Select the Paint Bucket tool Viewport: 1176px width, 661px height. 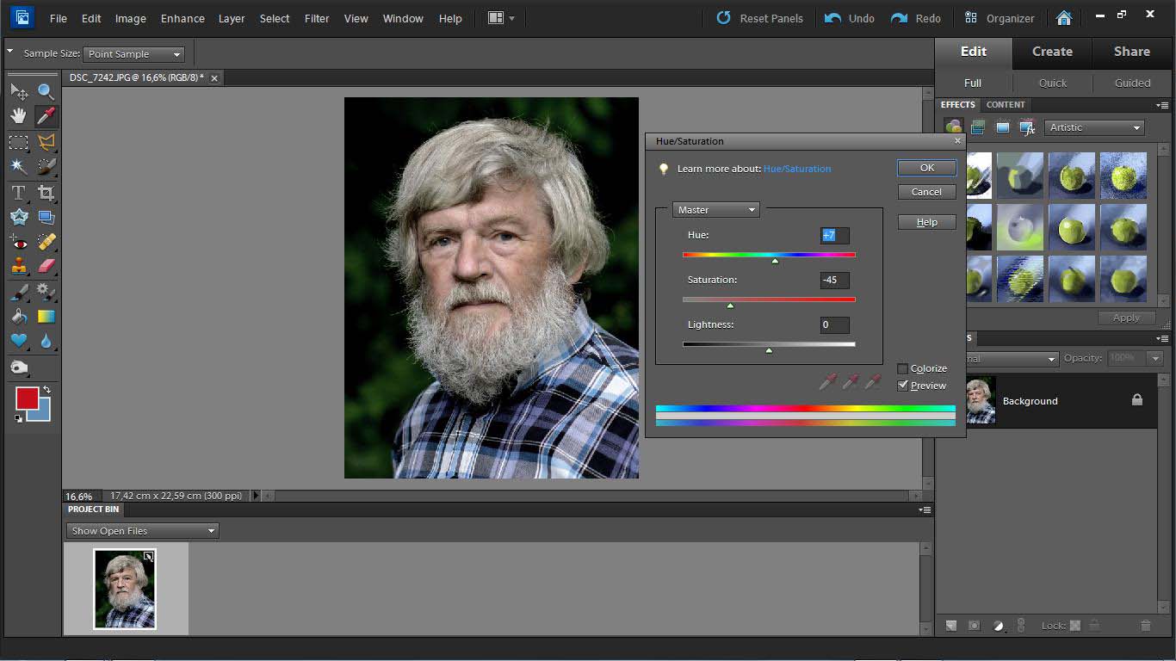(18, 317)
